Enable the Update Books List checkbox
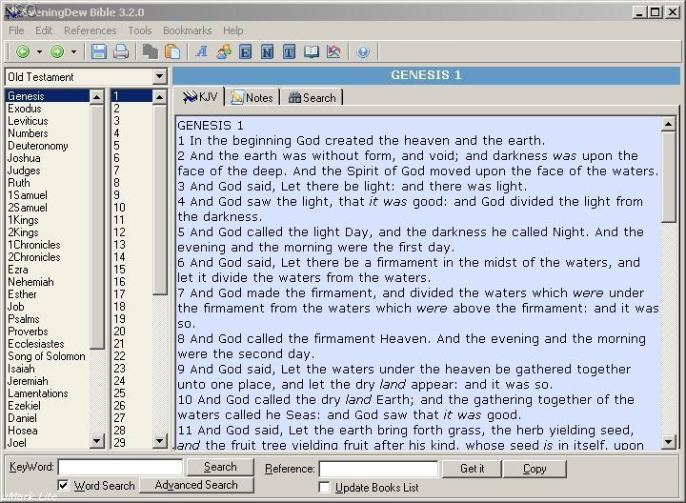Screen dimensions: 686x503 click(324, 487)
